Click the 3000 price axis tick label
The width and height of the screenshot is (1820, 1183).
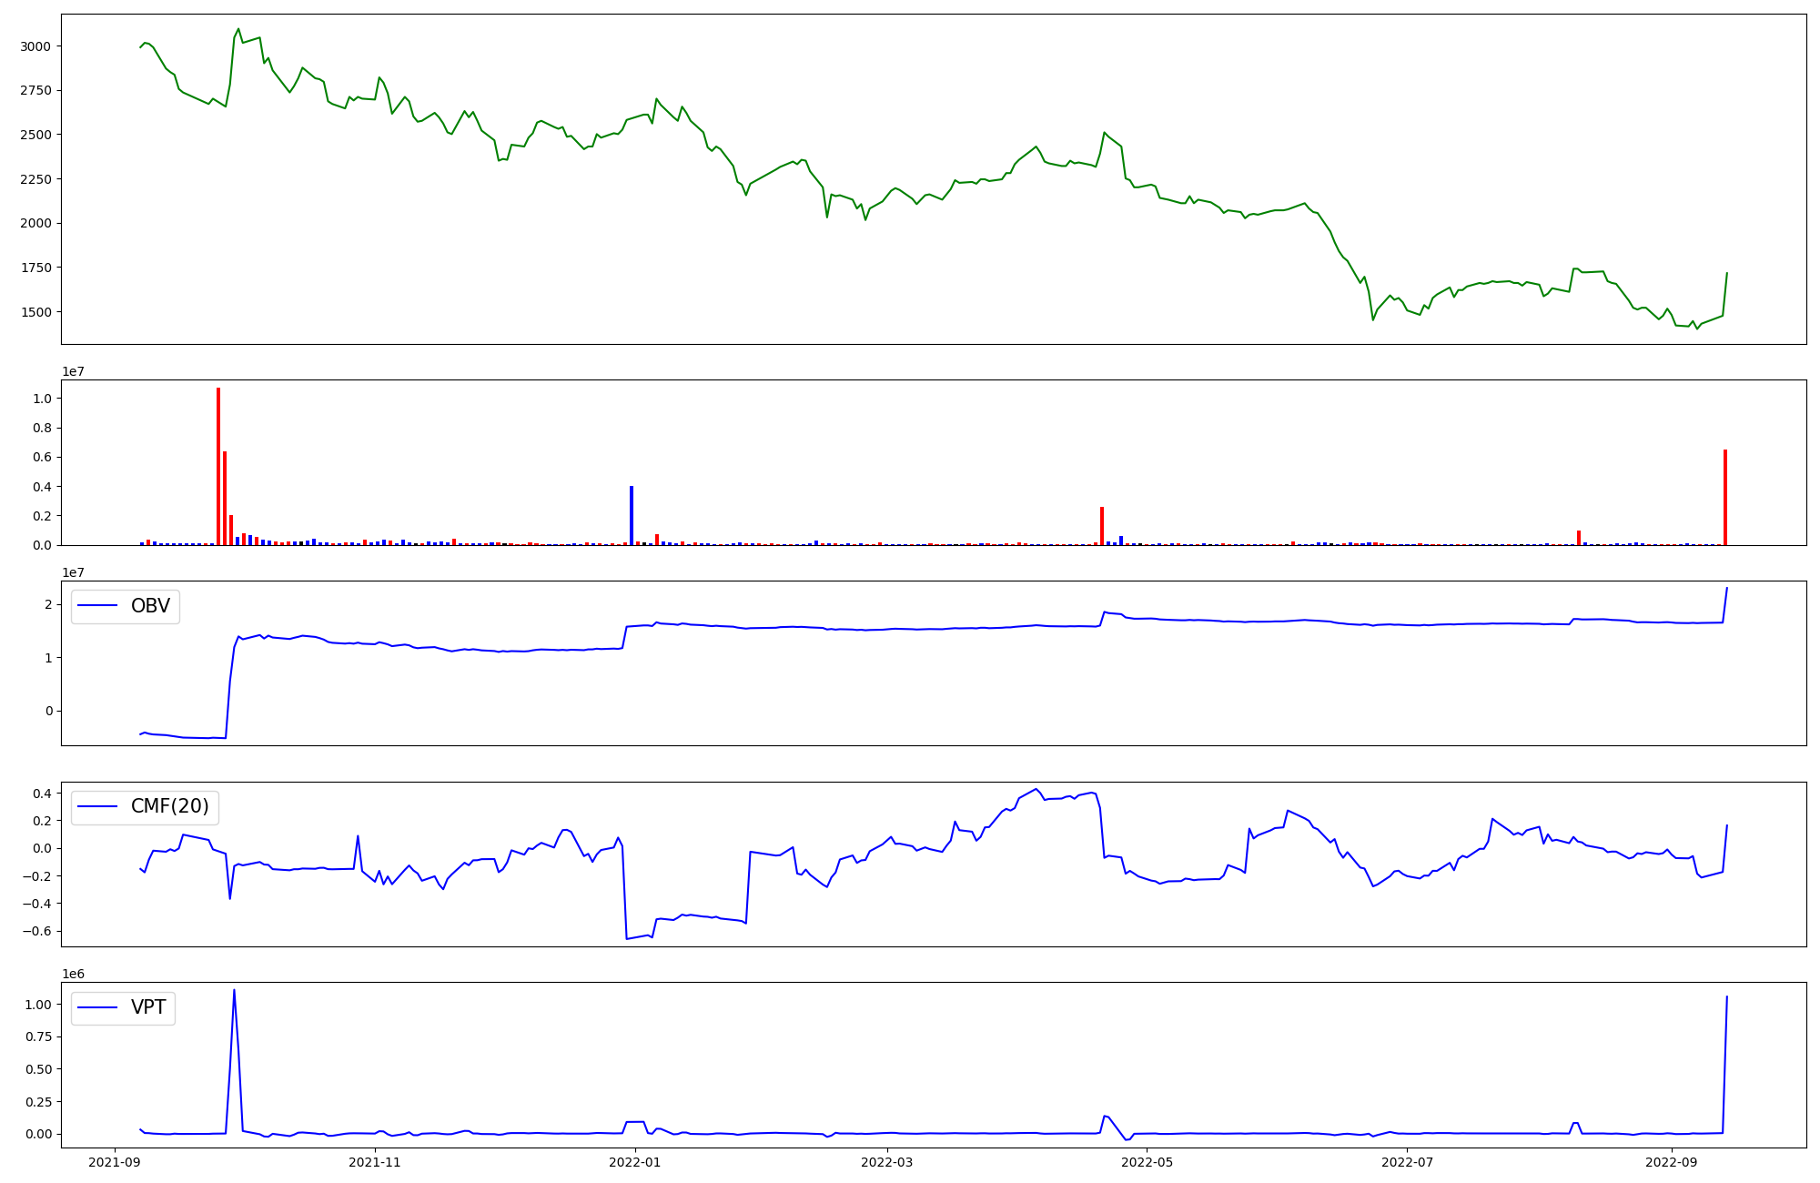(x=35, y=46)
